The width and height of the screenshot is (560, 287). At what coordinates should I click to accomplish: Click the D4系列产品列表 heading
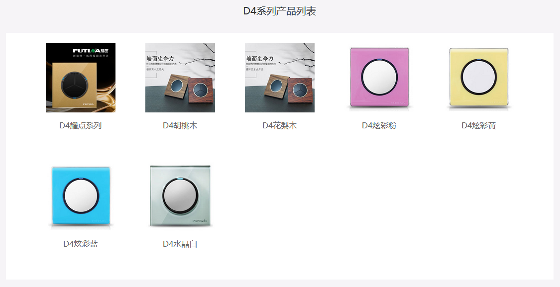280,11
